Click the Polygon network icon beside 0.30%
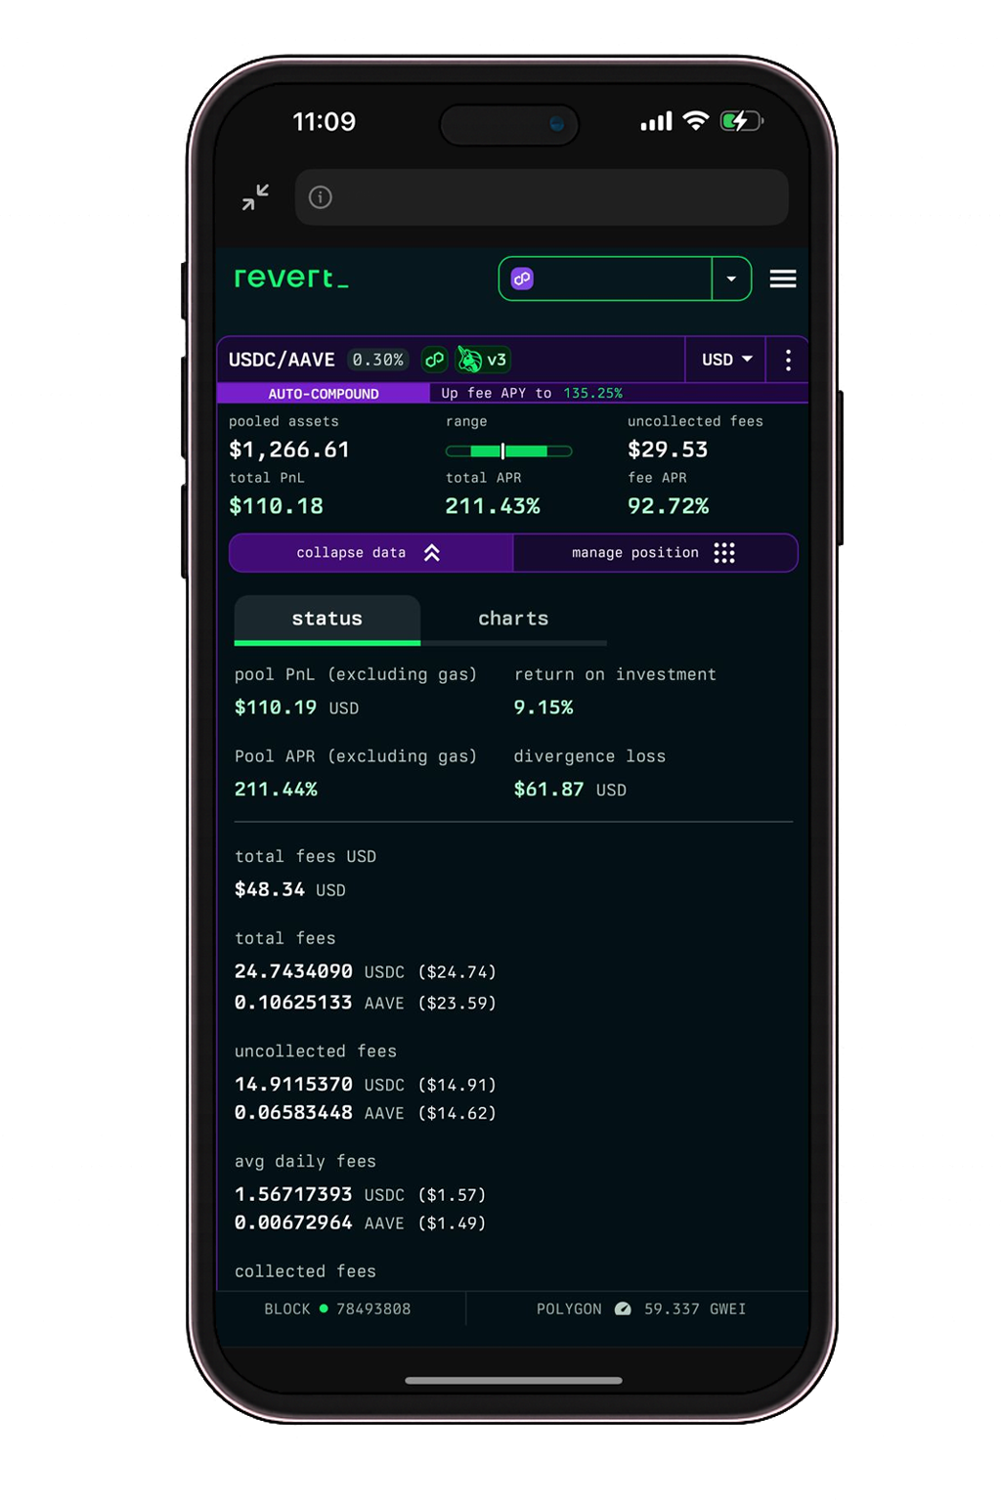Screen dimensions: 1001x1501 click(434, 360)
